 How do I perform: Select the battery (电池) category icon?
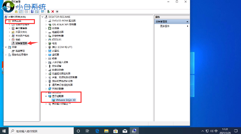click(x=50, y=43)
